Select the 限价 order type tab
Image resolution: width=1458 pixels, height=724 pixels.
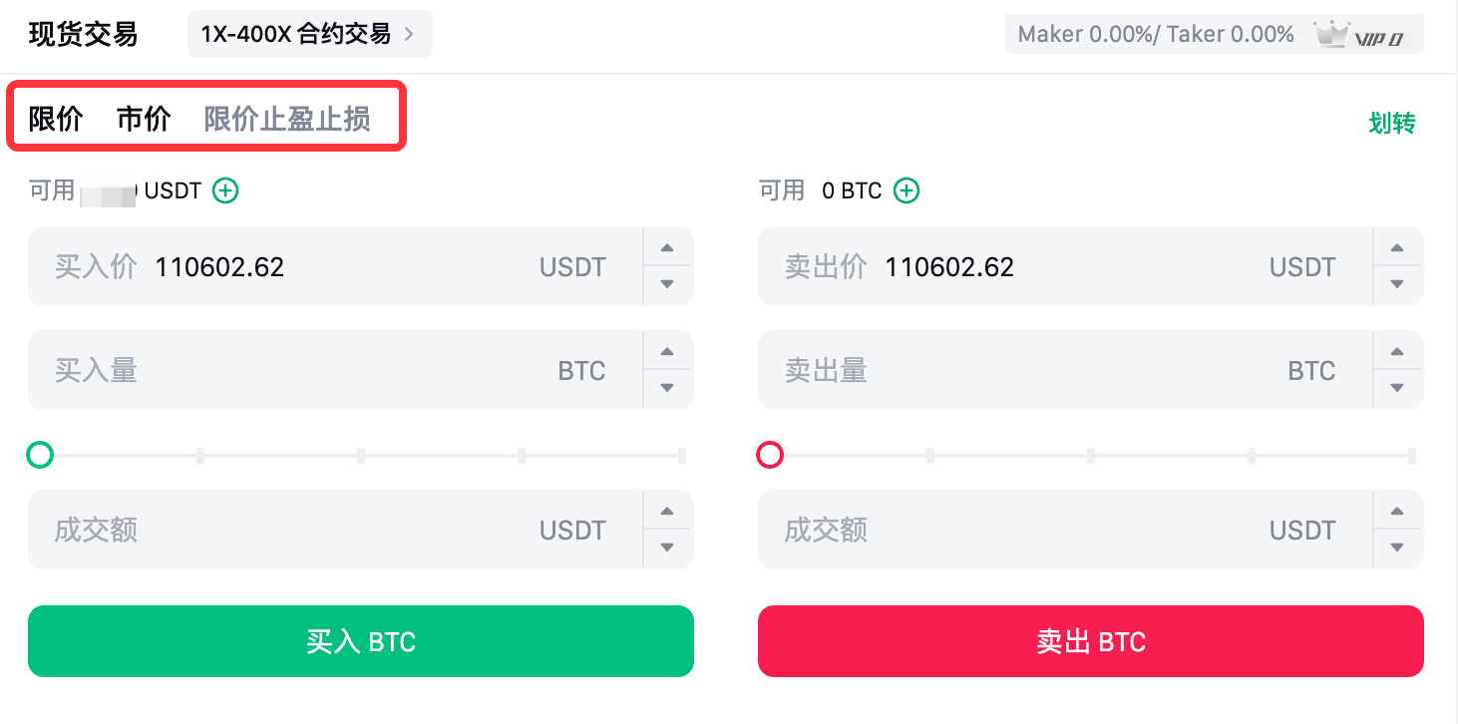tap(56, 119)
